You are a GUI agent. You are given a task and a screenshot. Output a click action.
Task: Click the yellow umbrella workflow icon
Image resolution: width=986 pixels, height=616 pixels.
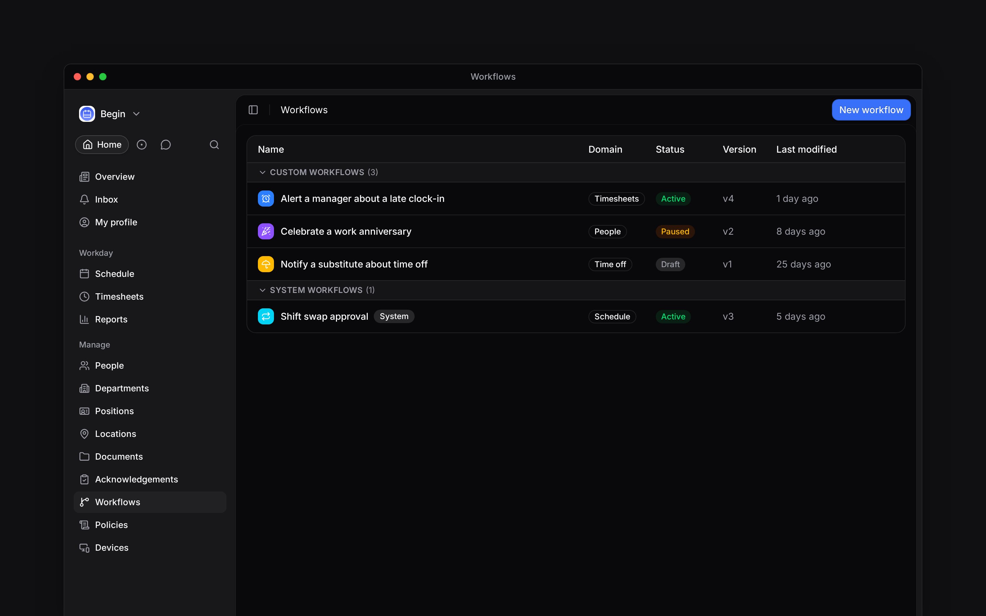tap(266, 264)
